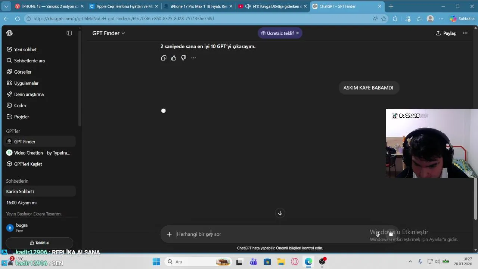Reload the page
The height and width of the screenshot is (269, 478).
(18, 19)
